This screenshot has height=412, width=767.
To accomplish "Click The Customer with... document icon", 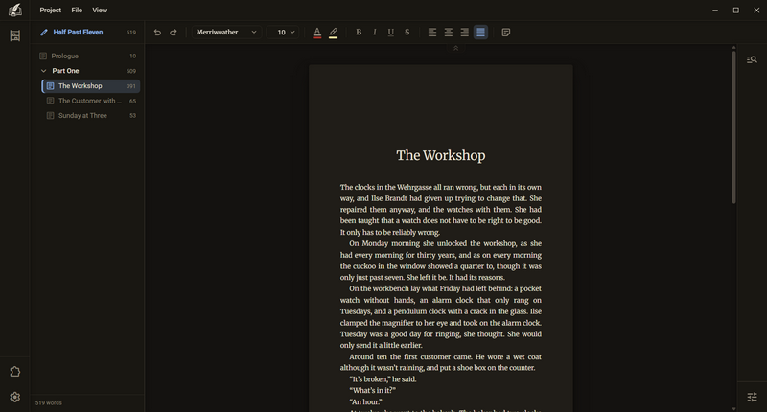I will [51, 101].
